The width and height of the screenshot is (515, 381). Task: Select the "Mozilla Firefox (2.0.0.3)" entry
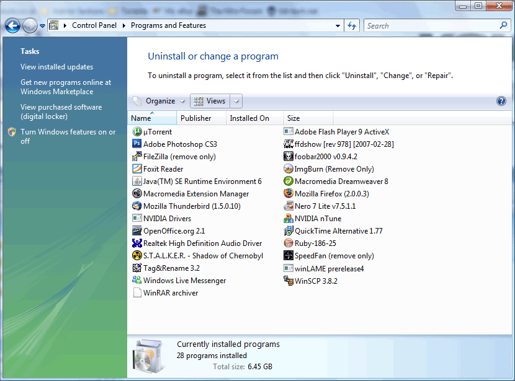point(326,194)
